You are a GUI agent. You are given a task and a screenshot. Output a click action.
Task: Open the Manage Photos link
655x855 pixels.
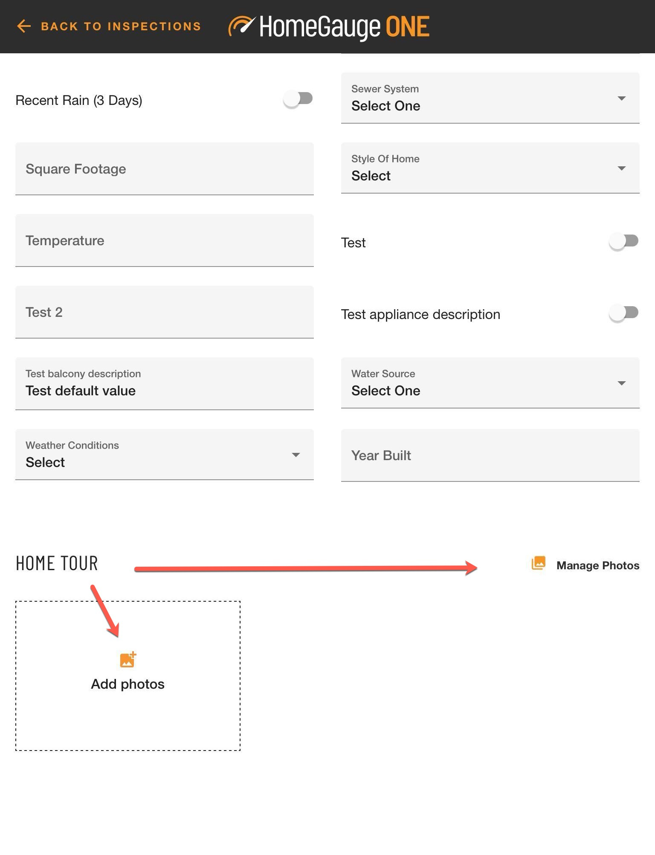597,565
